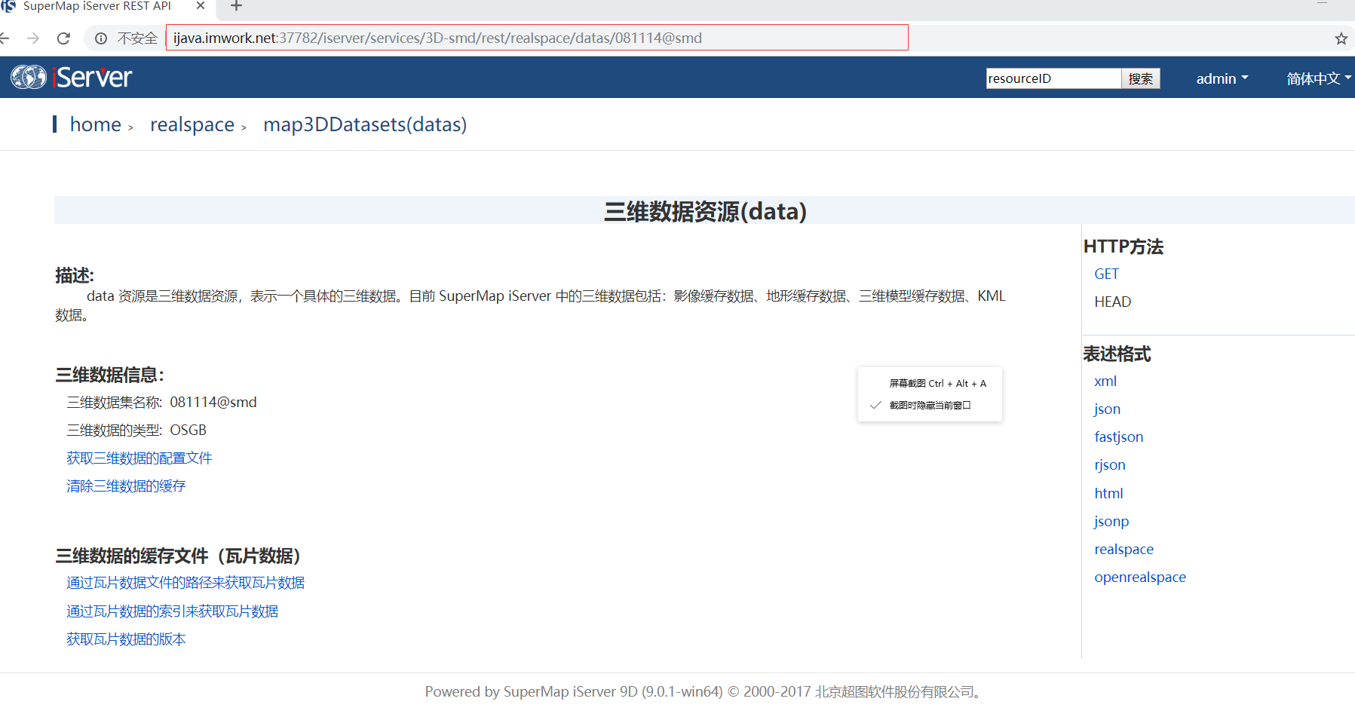Open the map3DDatasets(datas) breadcrumb link
The width and height of the screenshot is (1355, 723).
(x=365, y=124)
